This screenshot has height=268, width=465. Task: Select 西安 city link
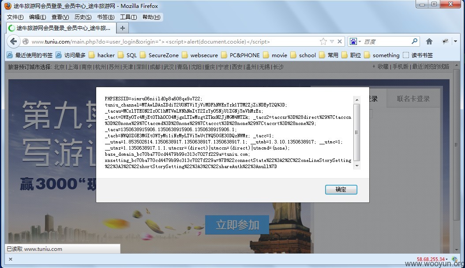237,67
